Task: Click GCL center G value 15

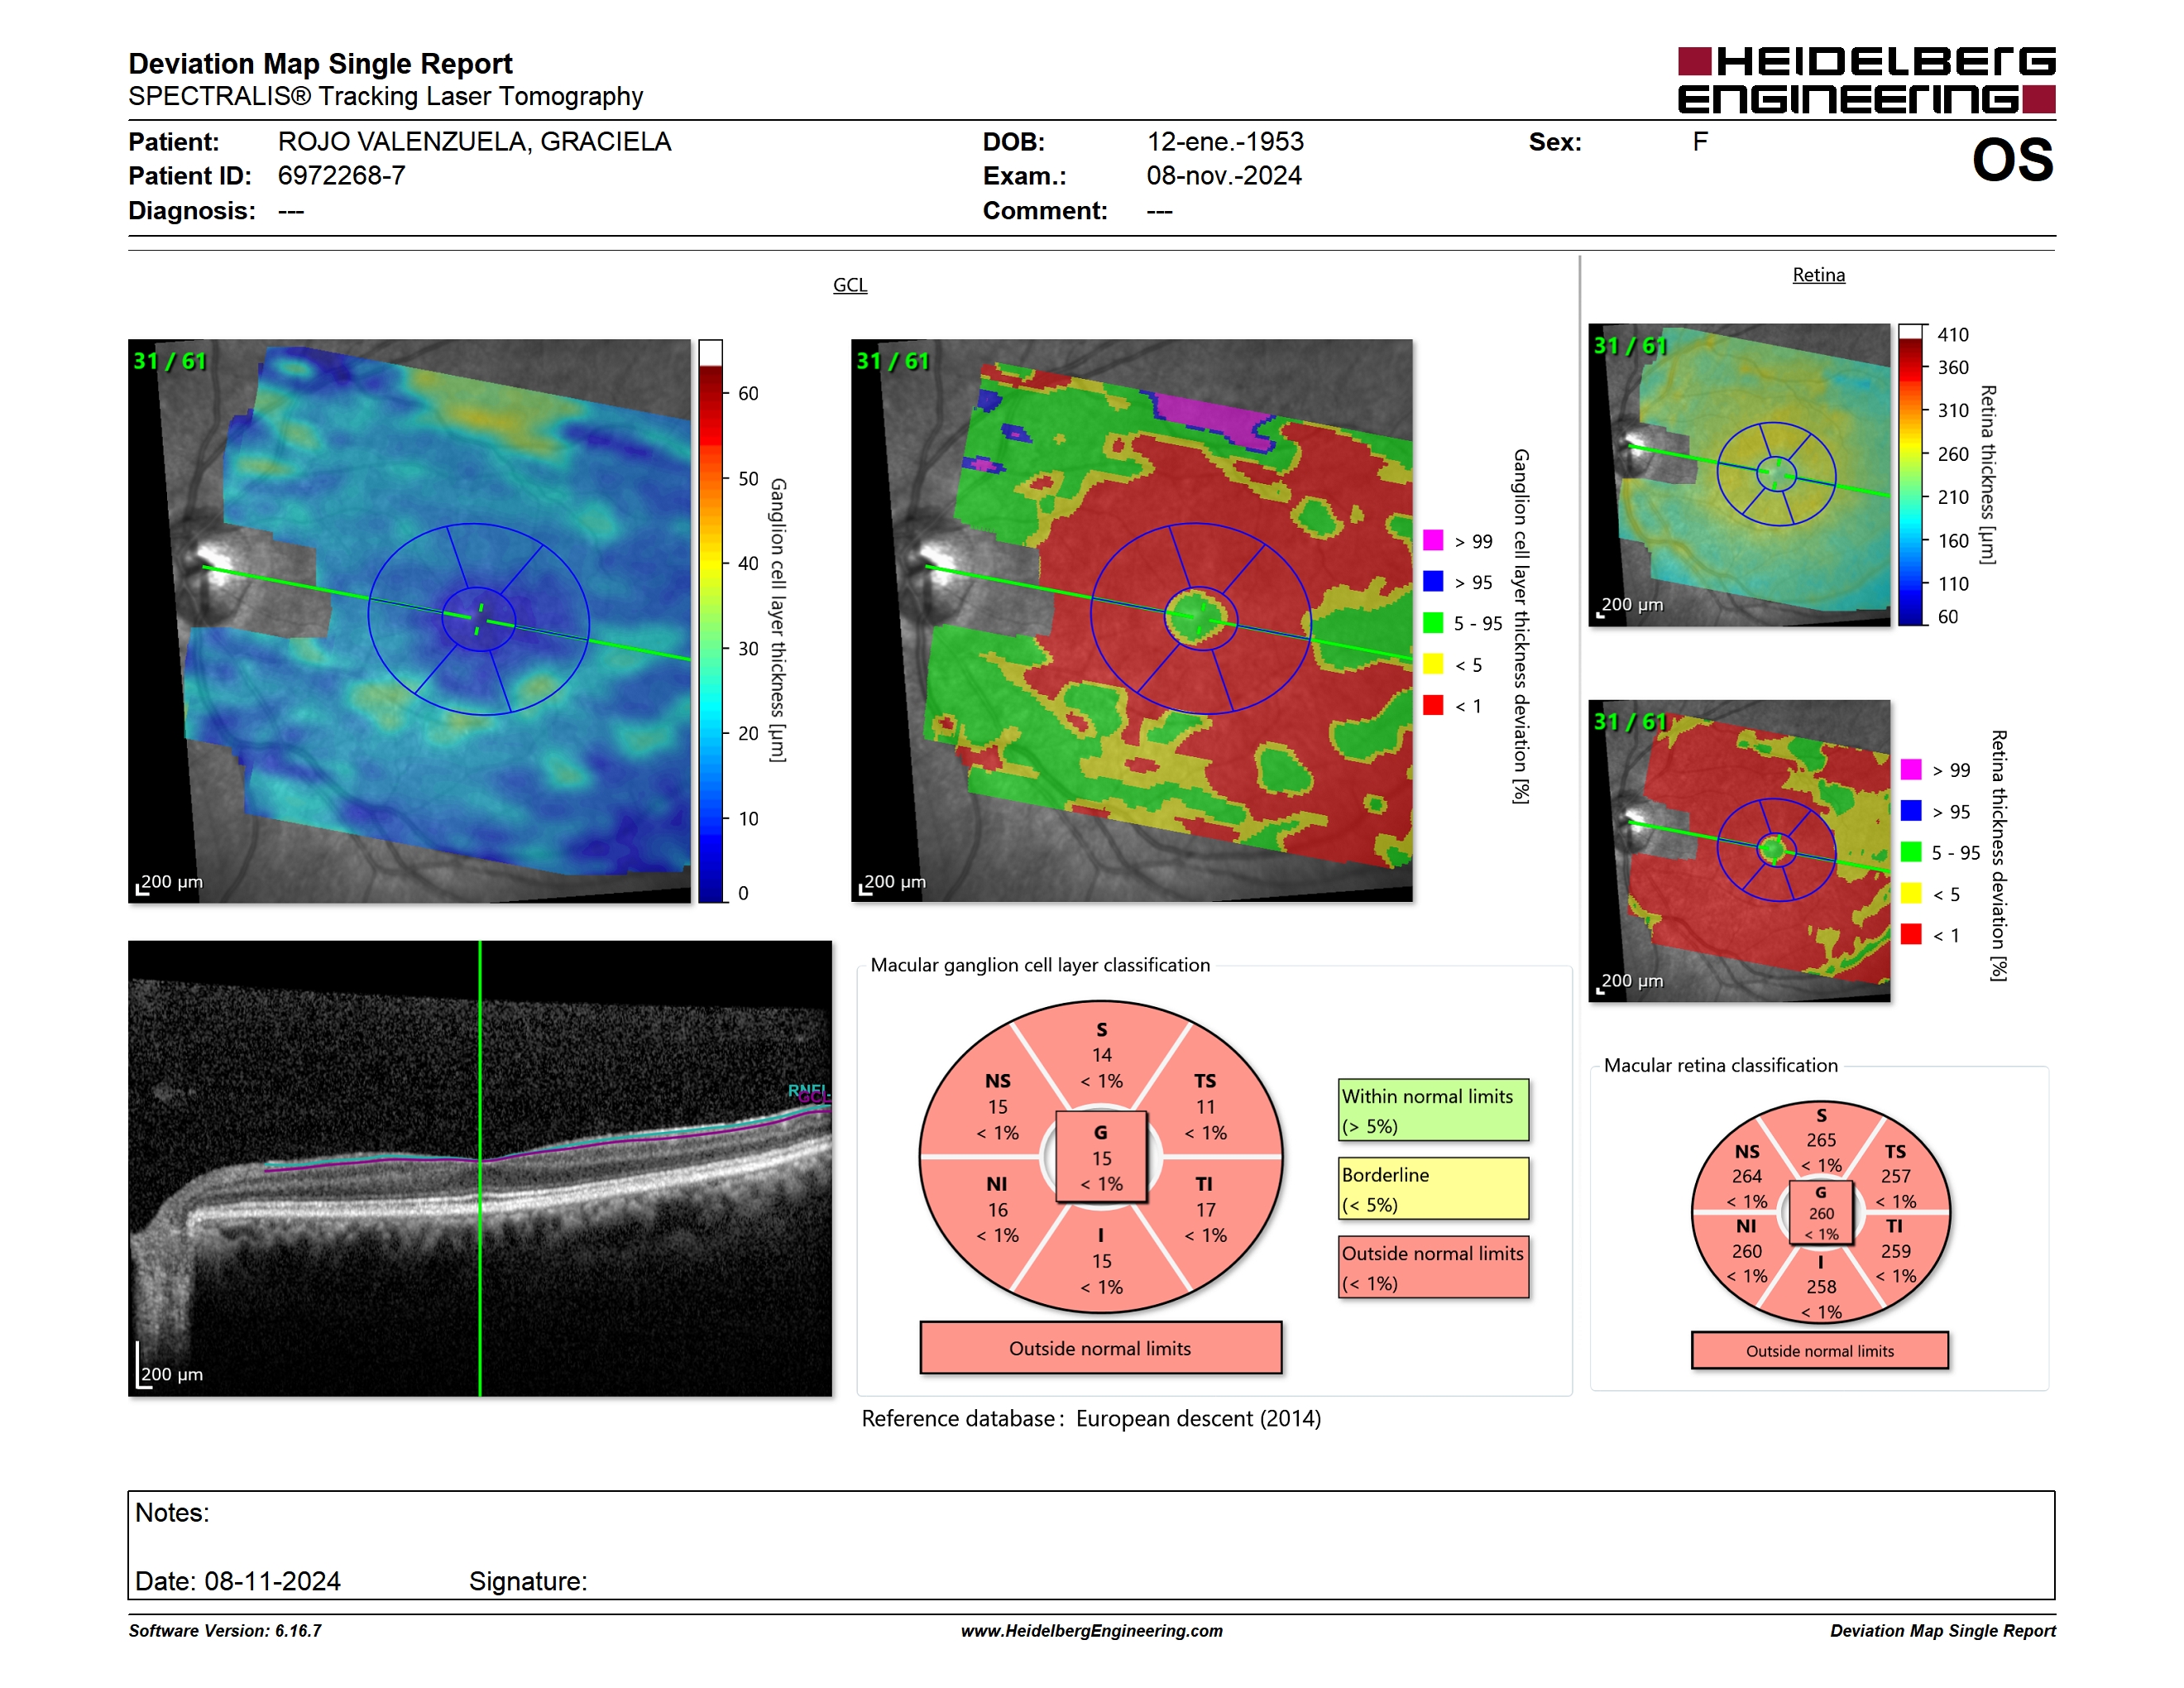Action: pyautogui.click(x=1101, y=1158)
